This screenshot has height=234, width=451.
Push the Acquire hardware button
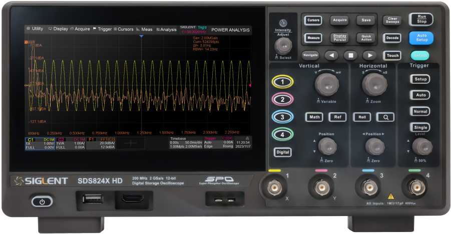coord(340,20)
